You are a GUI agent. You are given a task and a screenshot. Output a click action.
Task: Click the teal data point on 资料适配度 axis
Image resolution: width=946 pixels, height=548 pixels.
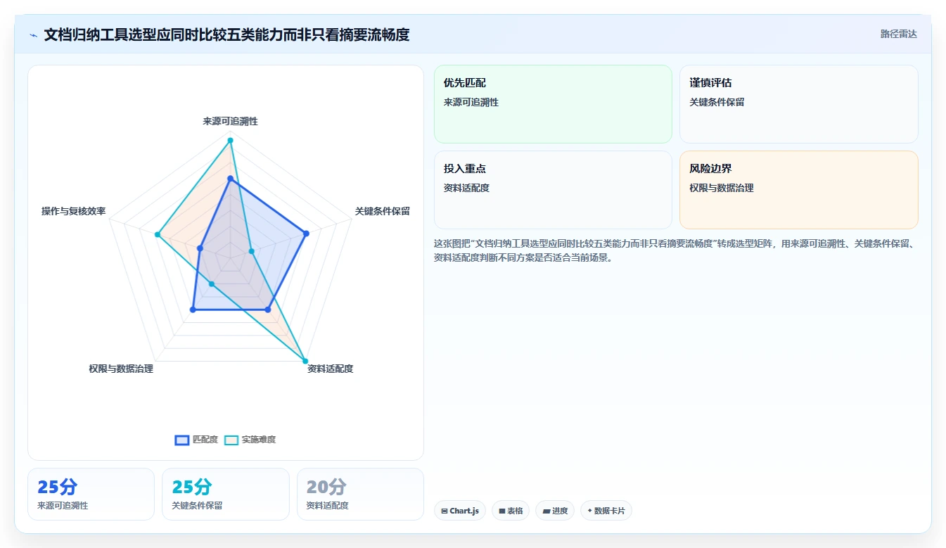305,361
